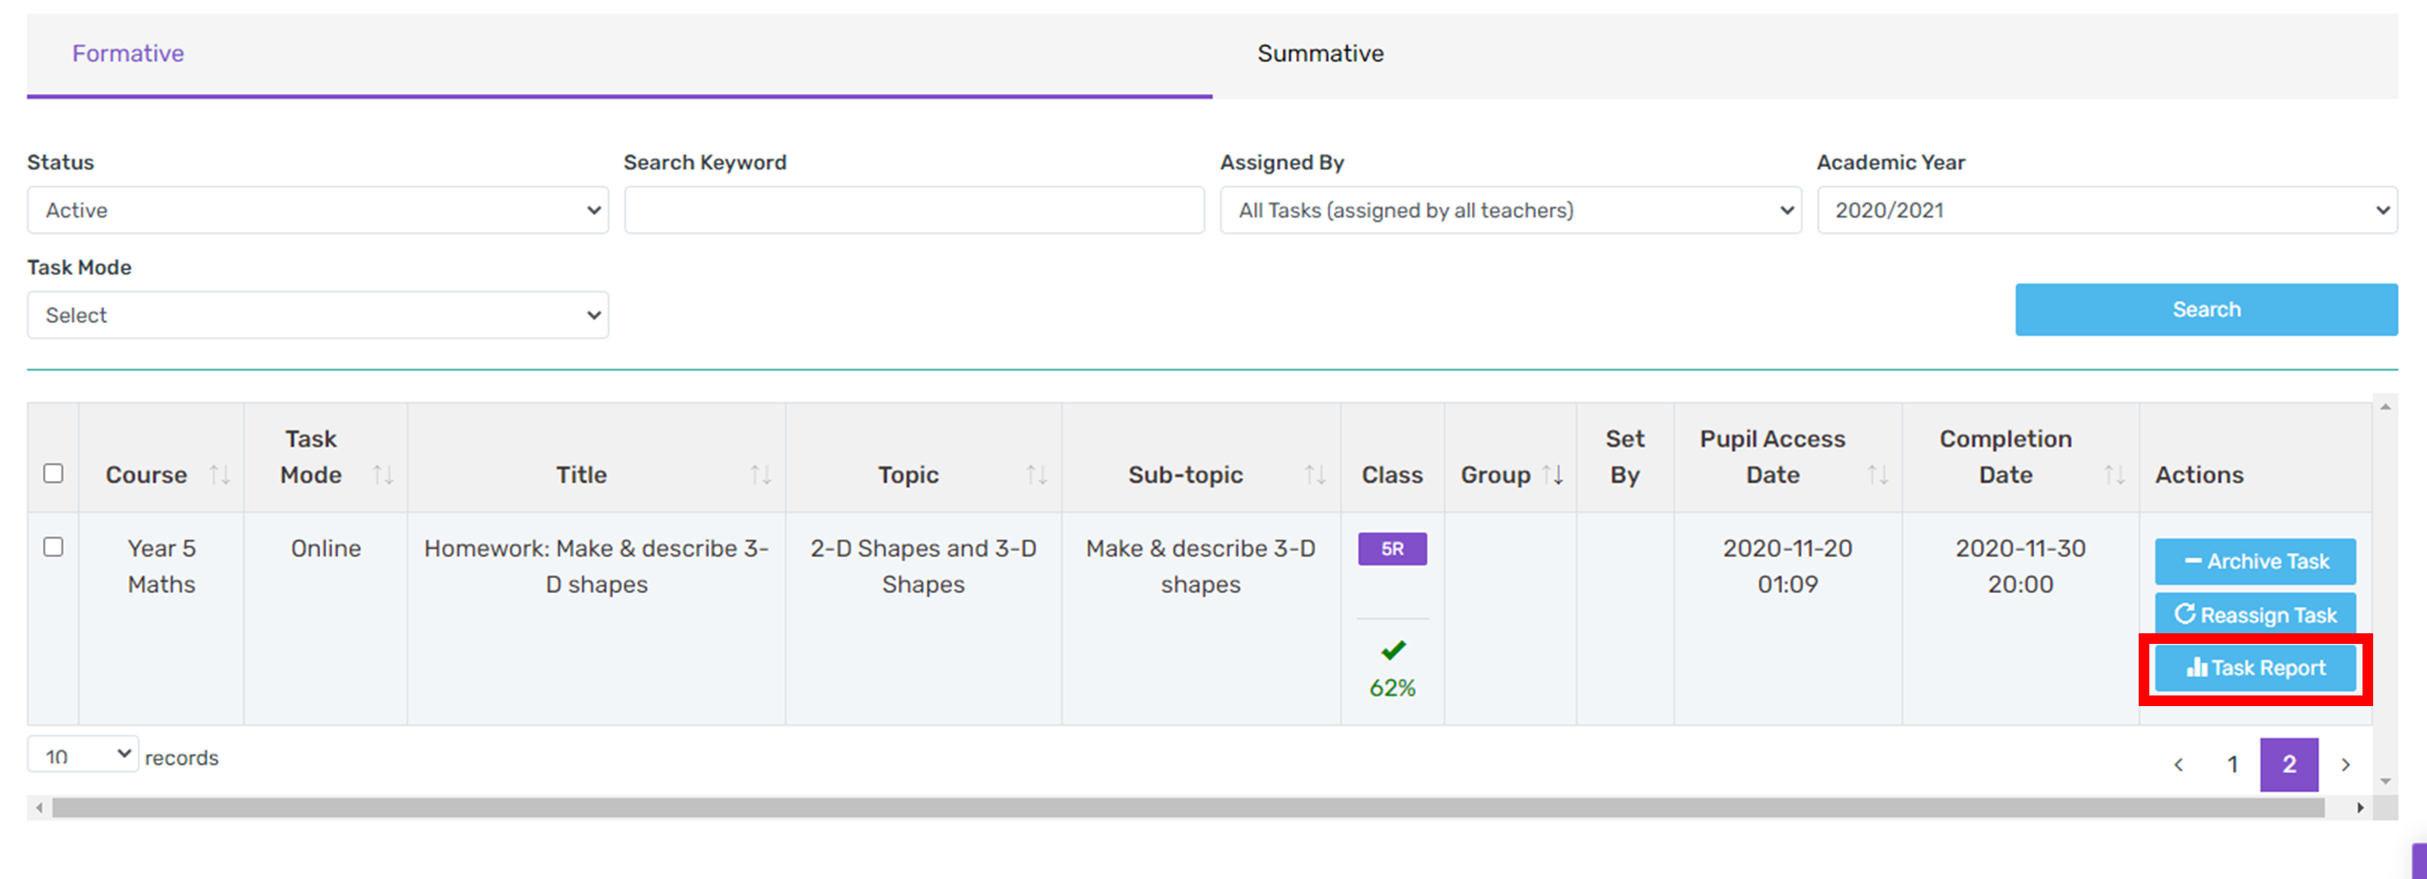The width and height of the screenshot is (2427, 879).
Task: Click the horizontal scrollbar track
Action: point(1187,808)
